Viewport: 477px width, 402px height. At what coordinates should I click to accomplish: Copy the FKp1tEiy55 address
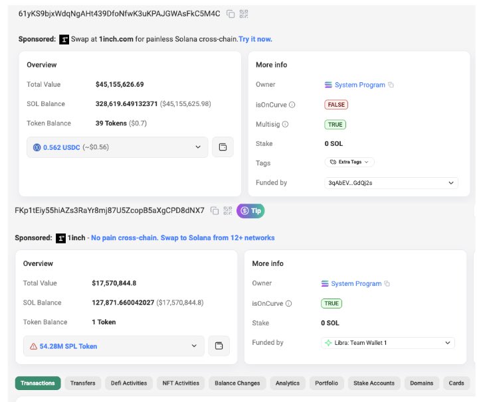coord(215,210)
